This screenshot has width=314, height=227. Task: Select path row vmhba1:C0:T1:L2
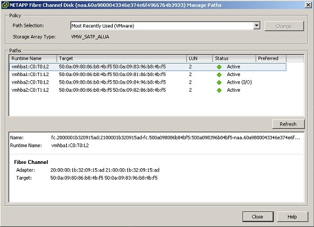(148, 74)
